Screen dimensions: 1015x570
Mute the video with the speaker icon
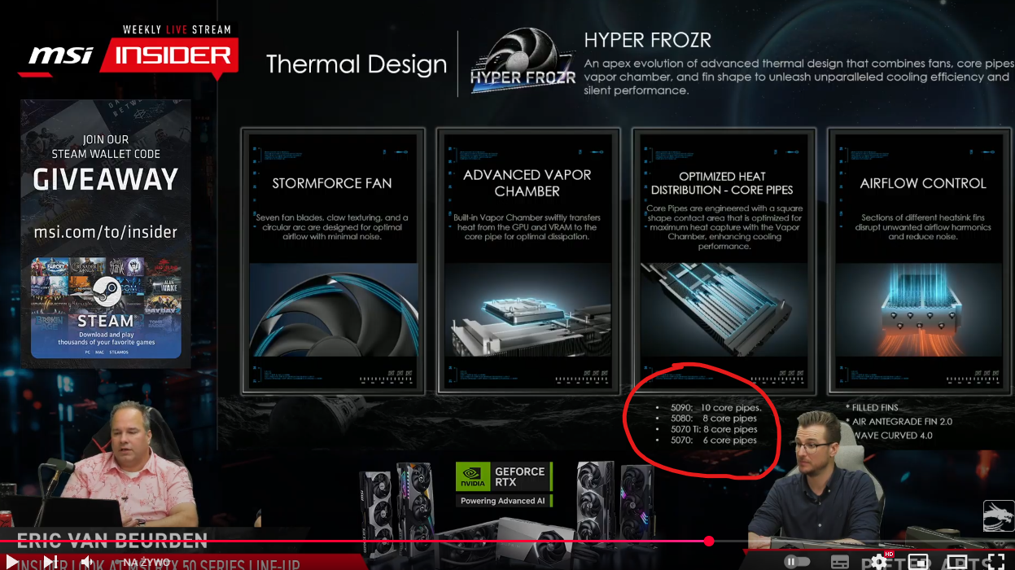pyautogui.click(x=85, y=561)
